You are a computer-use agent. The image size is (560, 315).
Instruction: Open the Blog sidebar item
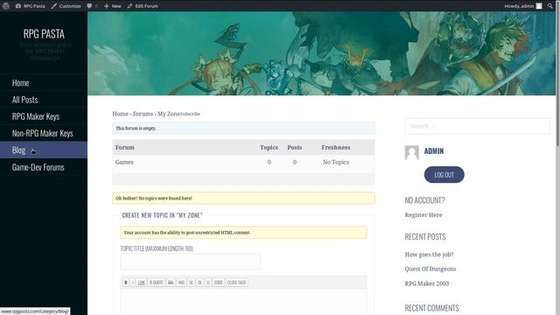[44, 150]
